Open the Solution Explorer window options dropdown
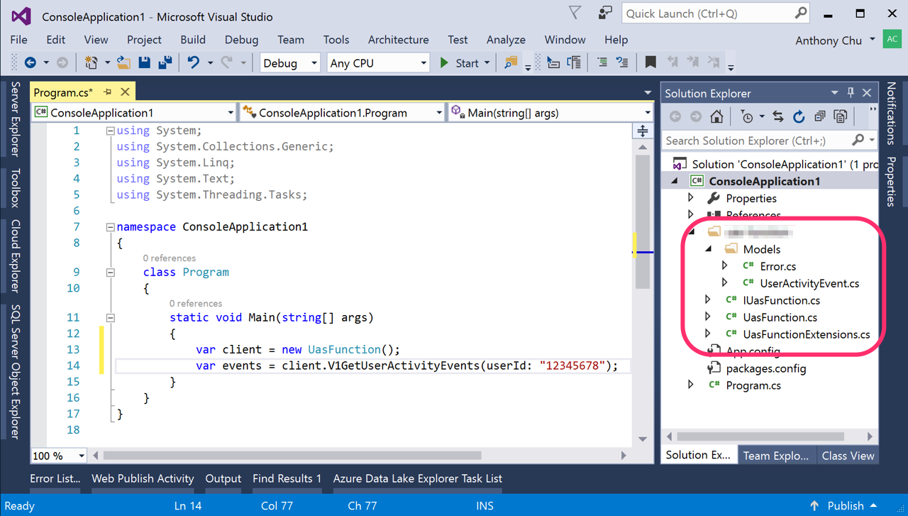 [x=834, y=93]
